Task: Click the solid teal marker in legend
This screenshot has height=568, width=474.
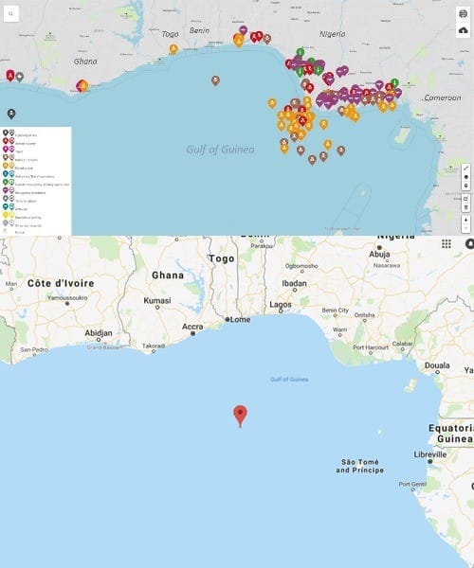Action: click(x=6, y=206)
